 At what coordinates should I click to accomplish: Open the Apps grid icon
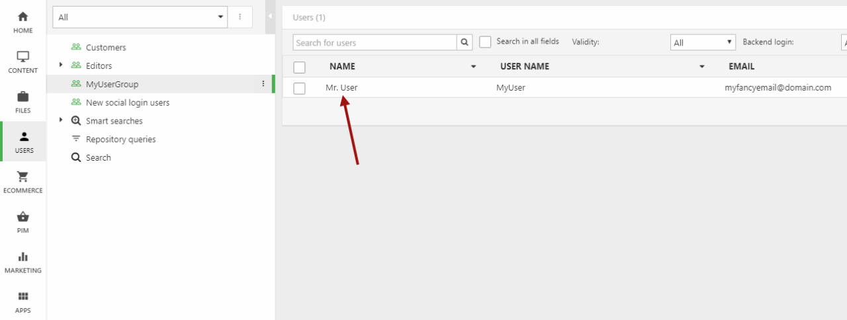pos(23,297)
